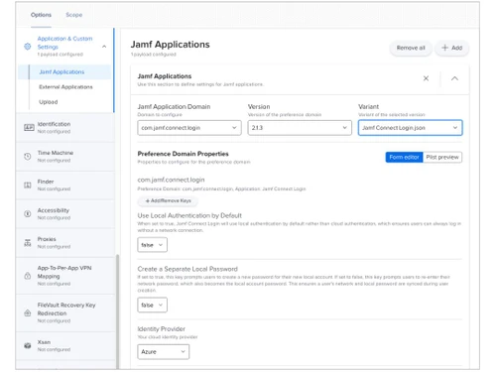Open the Xsan payload
496x372 pixels.
click(x=65, y=346)
